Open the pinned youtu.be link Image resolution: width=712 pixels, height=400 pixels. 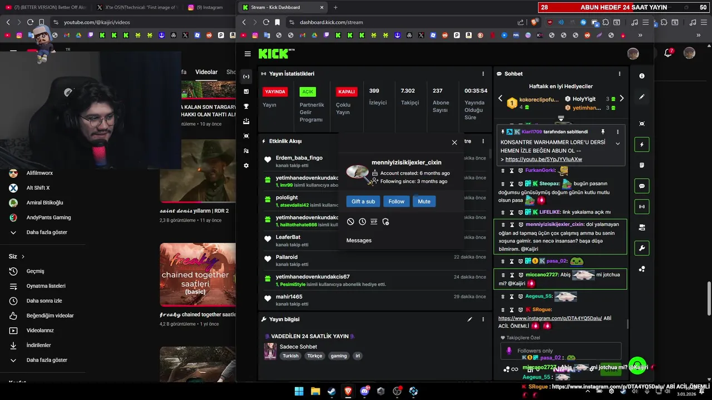(x=544, y=159)
